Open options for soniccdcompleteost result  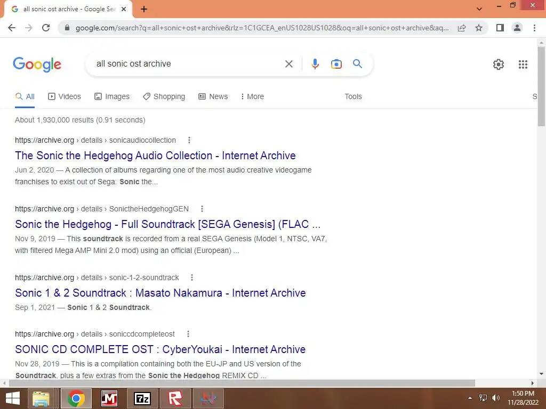(188, 334)
